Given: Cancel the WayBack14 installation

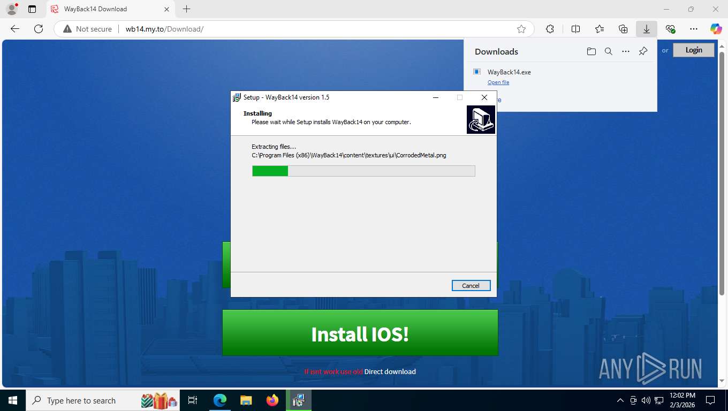Looking at the screenshot, I should pos(471,285).
